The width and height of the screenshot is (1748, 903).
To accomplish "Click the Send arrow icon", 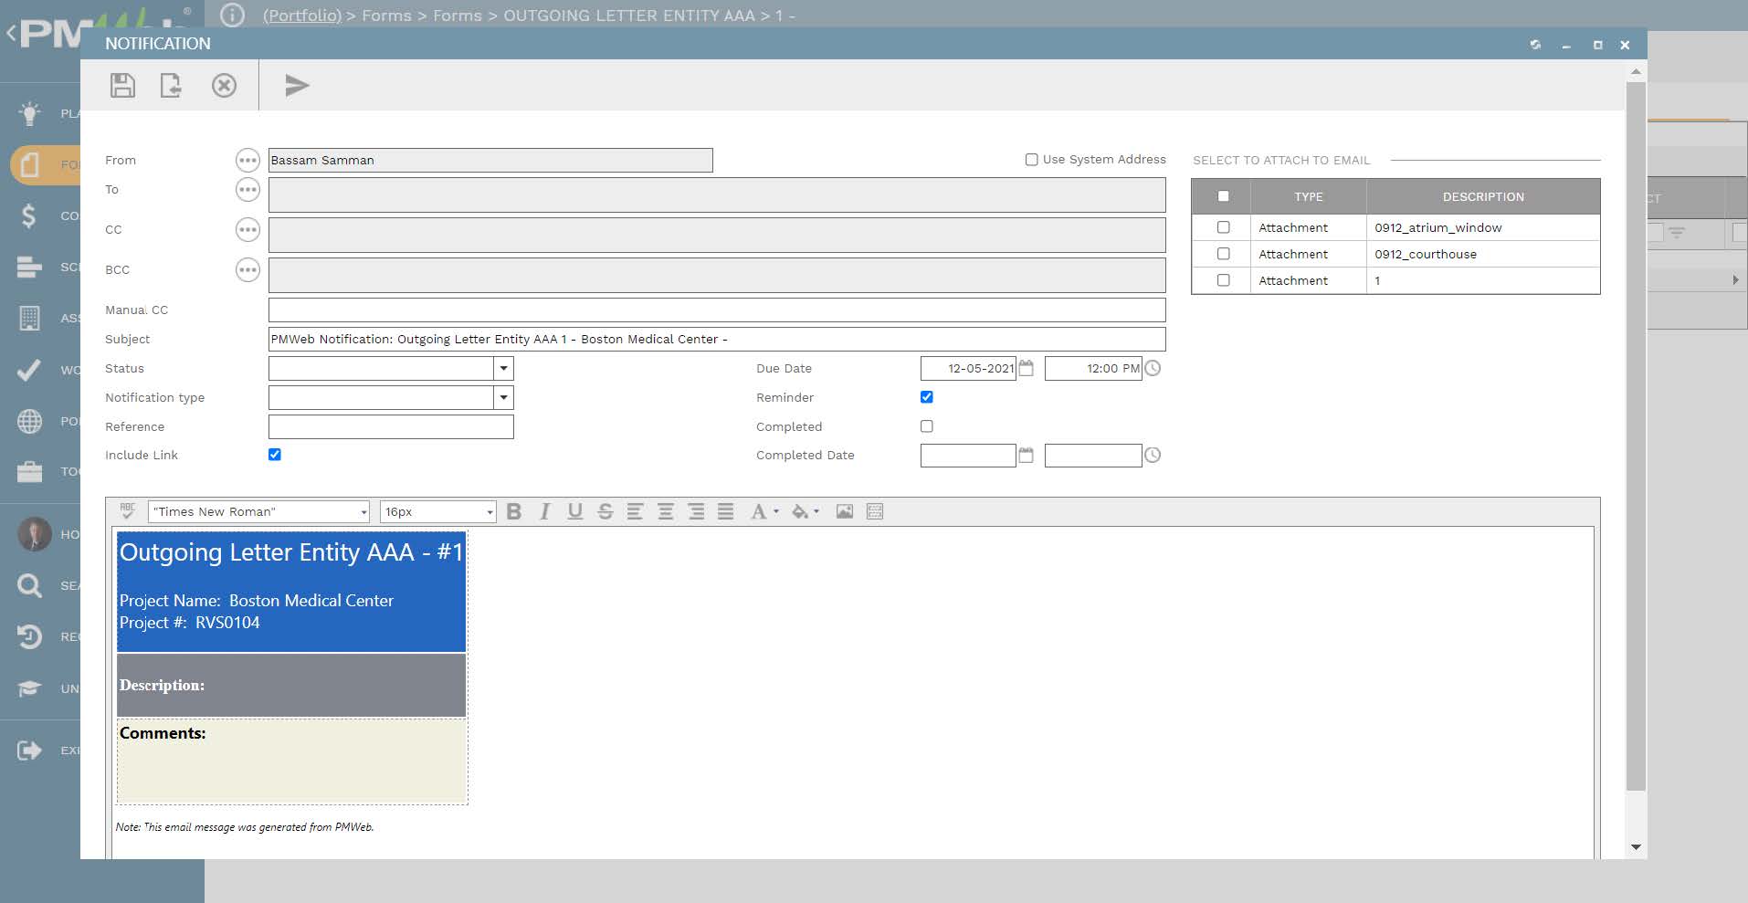I will point(297,86).
